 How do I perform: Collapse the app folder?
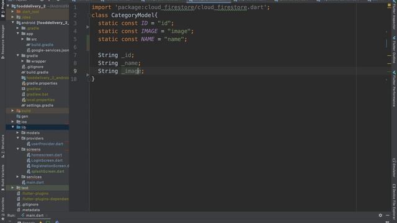coord(18,33)
